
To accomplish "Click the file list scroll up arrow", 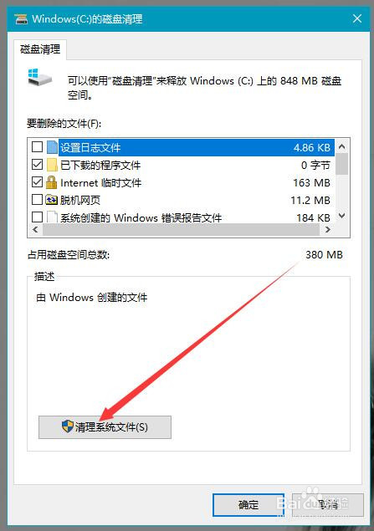I will (x=342, y=146).
